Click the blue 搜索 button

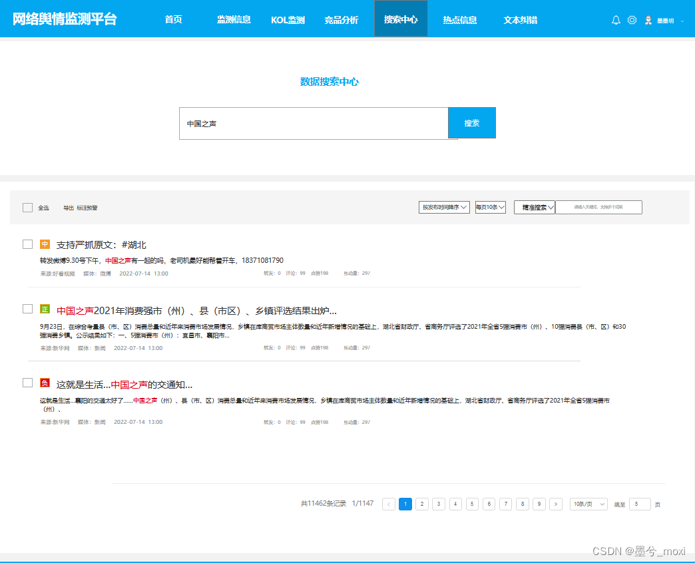pyautogui.click(x=471, y=122)
